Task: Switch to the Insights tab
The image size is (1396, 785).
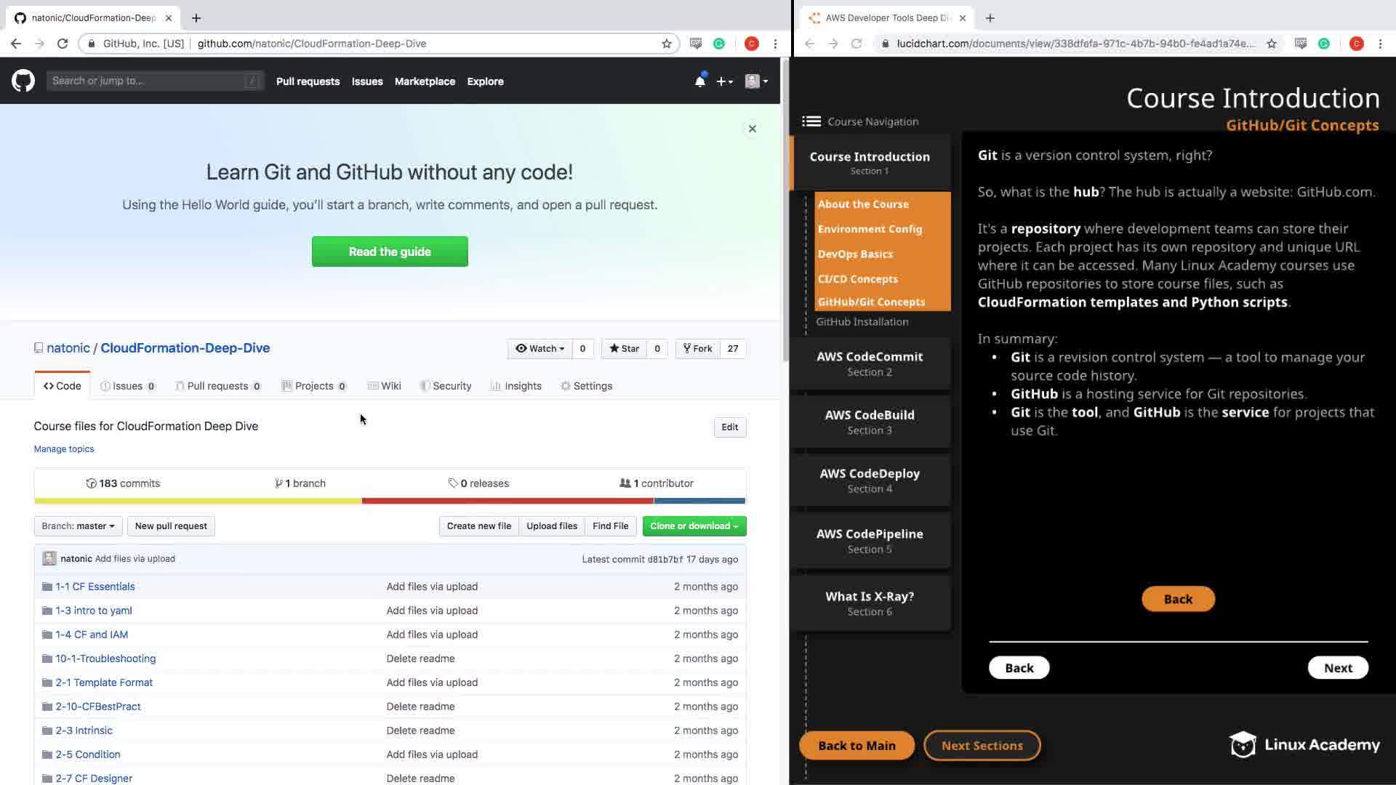Action: 516,386
